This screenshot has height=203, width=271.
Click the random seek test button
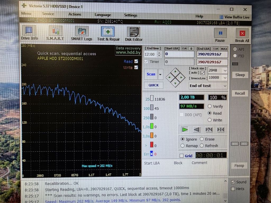pyautogui.click(x=209, y=130)
